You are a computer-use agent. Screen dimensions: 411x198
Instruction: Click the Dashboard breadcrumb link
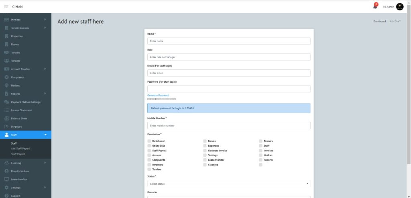(379, 21)
